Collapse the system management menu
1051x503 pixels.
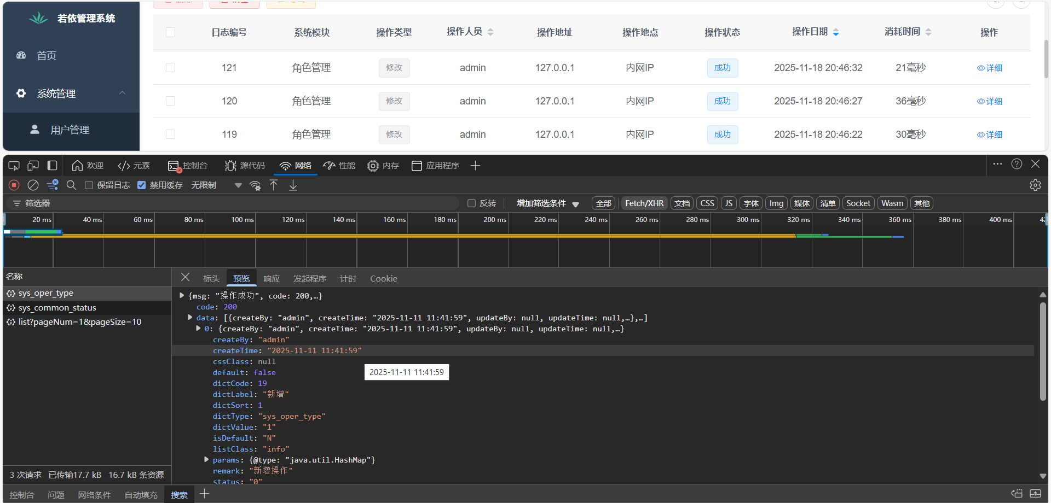click(x=123, y=93)
